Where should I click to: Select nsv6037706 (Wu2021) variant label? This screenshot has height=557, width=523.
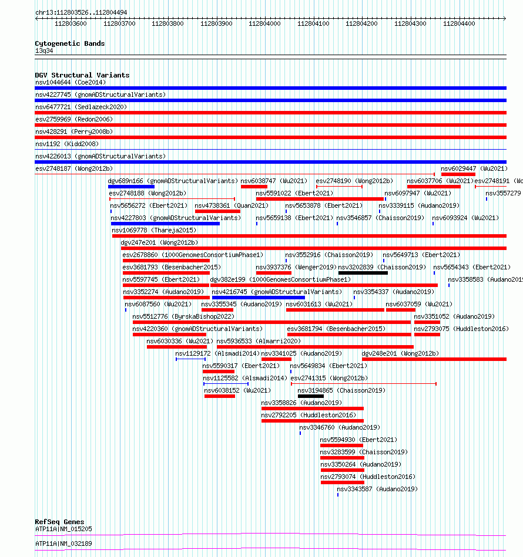(440, 181)
